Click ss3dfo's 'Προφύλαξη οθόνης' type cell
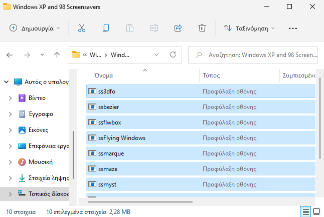Screen dimensions: 324x217 [229, 91]
